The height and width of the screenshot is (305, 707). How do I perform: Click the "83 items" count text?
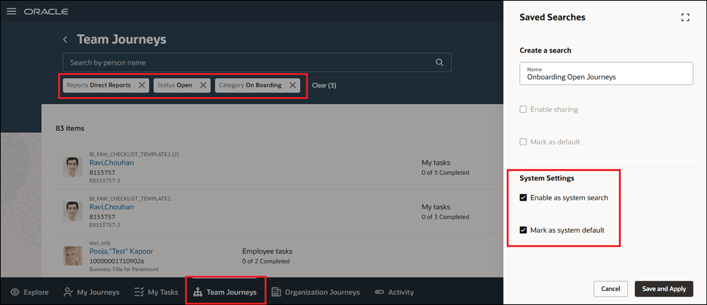pyautogui.click(x=70, y=128)
